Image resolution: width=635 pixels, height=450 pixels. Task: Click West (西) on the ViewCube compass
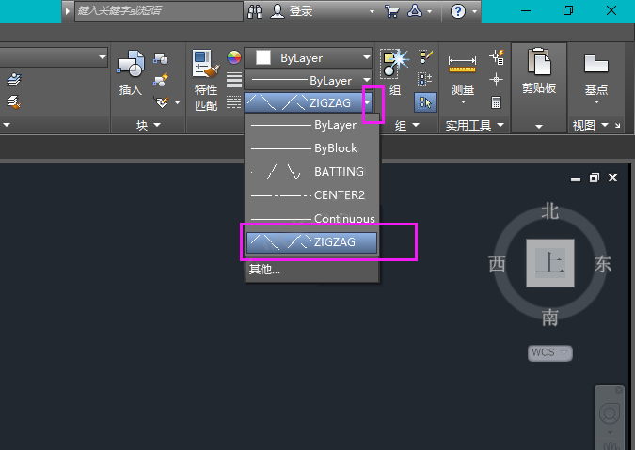[497, 264]
